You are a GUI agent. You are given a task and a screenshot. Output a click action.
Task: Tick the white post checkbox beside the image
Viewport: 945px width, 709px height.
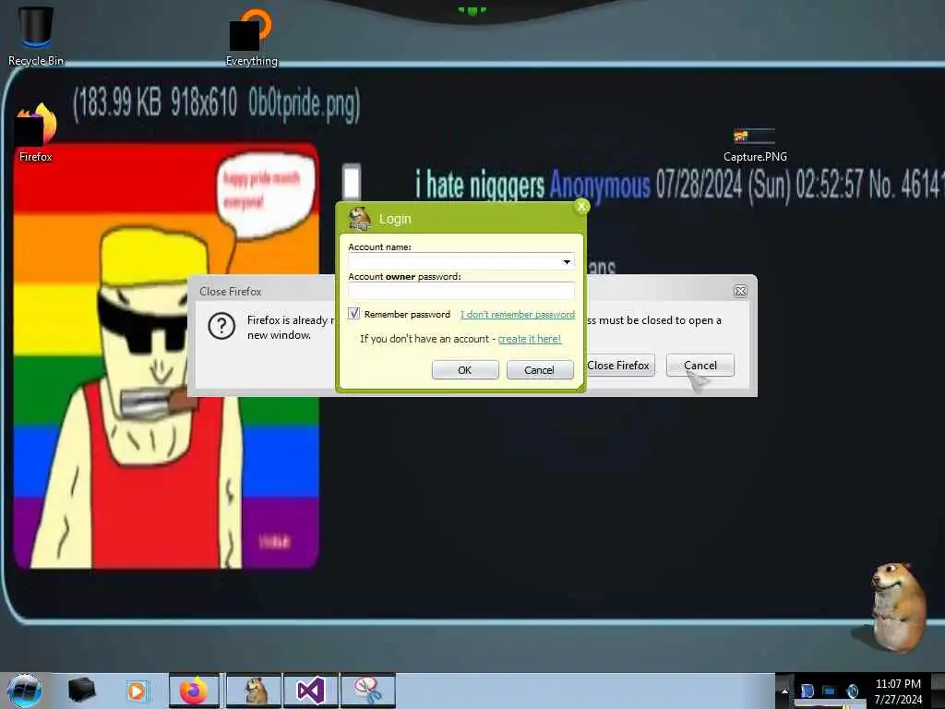(x=352, y=181)
